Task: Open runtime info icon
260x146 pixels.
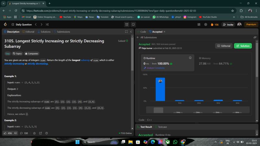Action: click(190, 58)
